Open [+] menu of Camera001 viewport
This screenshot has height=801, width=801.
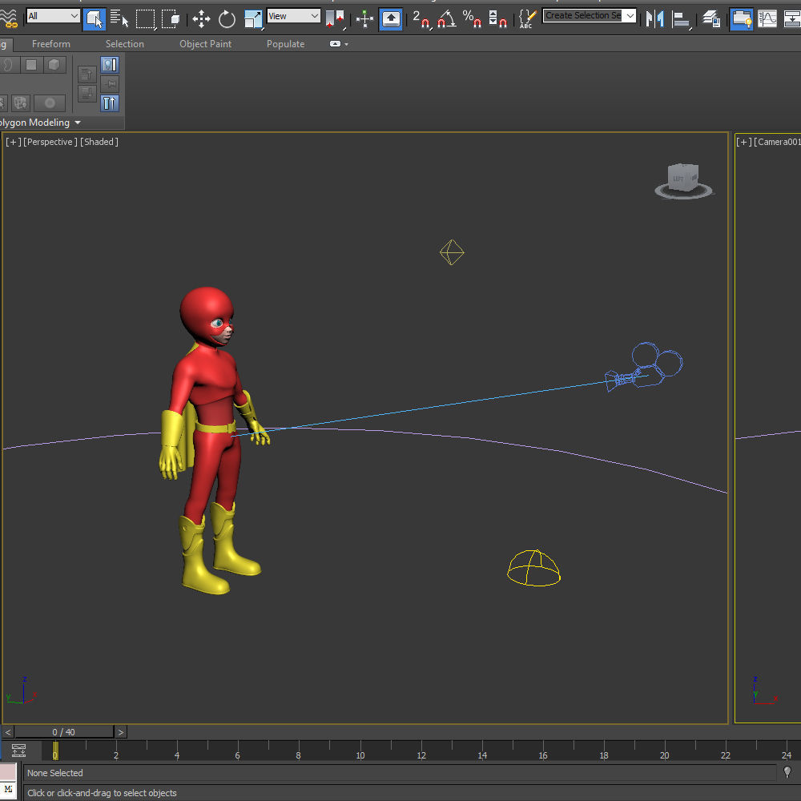744,142
